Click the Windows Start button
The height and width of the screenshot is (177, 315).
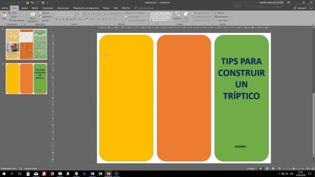coord(4,173)
